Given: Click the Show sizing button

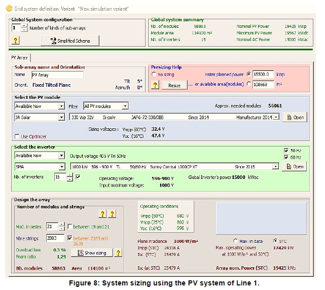Looking at the screenshot, I should click(x=92, y=252).
